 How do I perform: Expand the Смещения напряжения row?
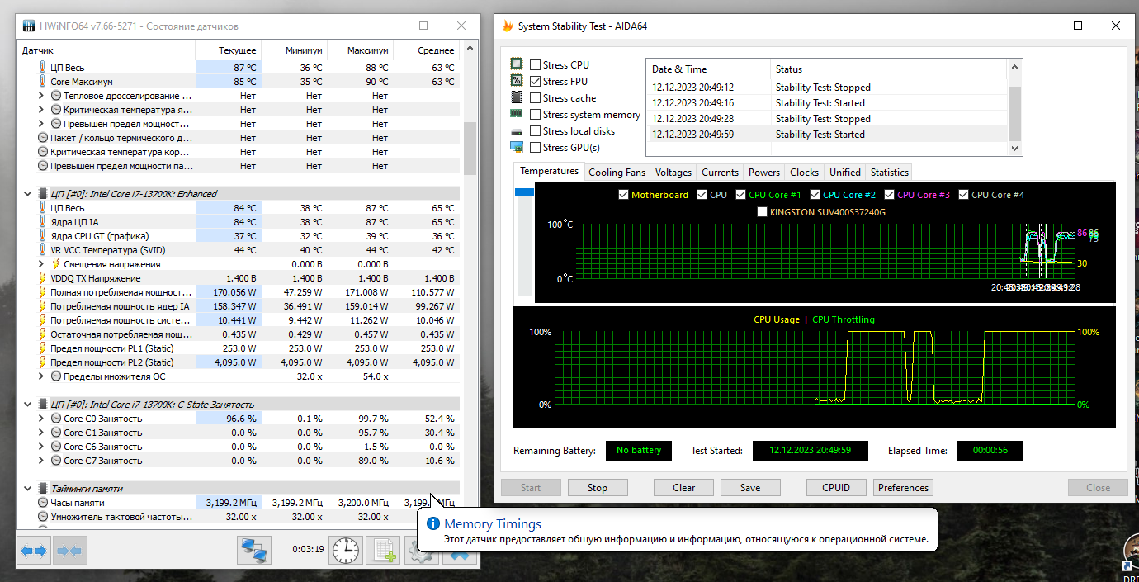coord(41,264)
